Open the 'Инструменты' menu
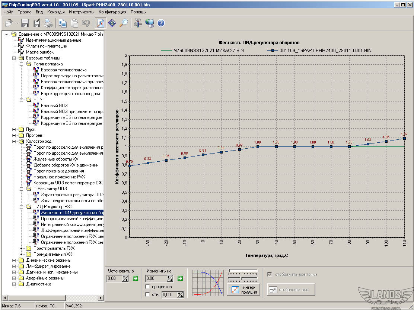This screenshot has height=310, width=414. pos(82,12)
